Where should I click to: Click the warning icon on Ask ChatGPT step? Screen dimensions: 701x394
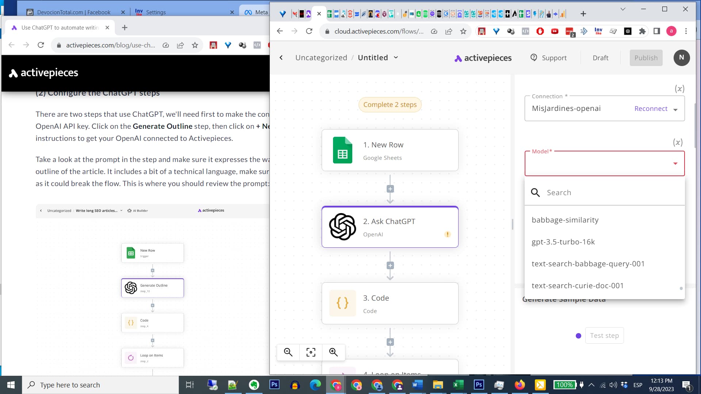pos(447,234)
